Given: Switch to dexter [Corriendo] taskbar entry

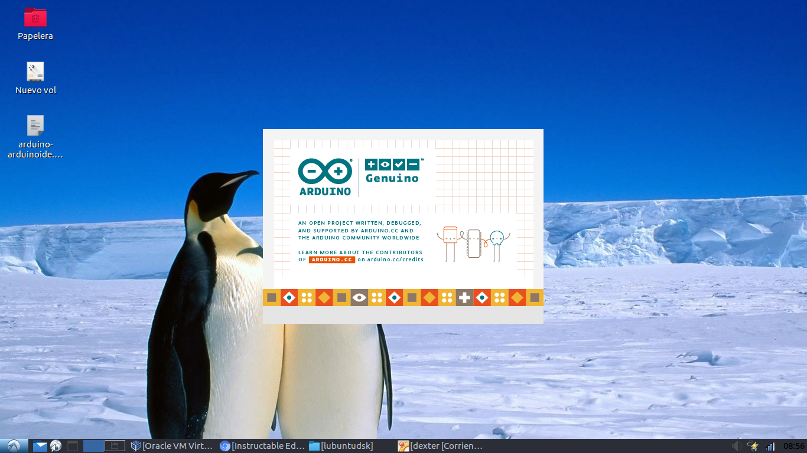Looking at the screenshot, I should click(x=440, y=446).
